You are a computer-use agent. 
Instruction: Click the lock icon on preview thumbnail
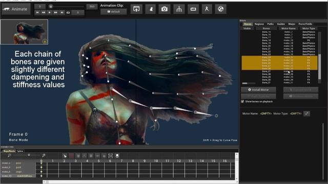(45, 41)
